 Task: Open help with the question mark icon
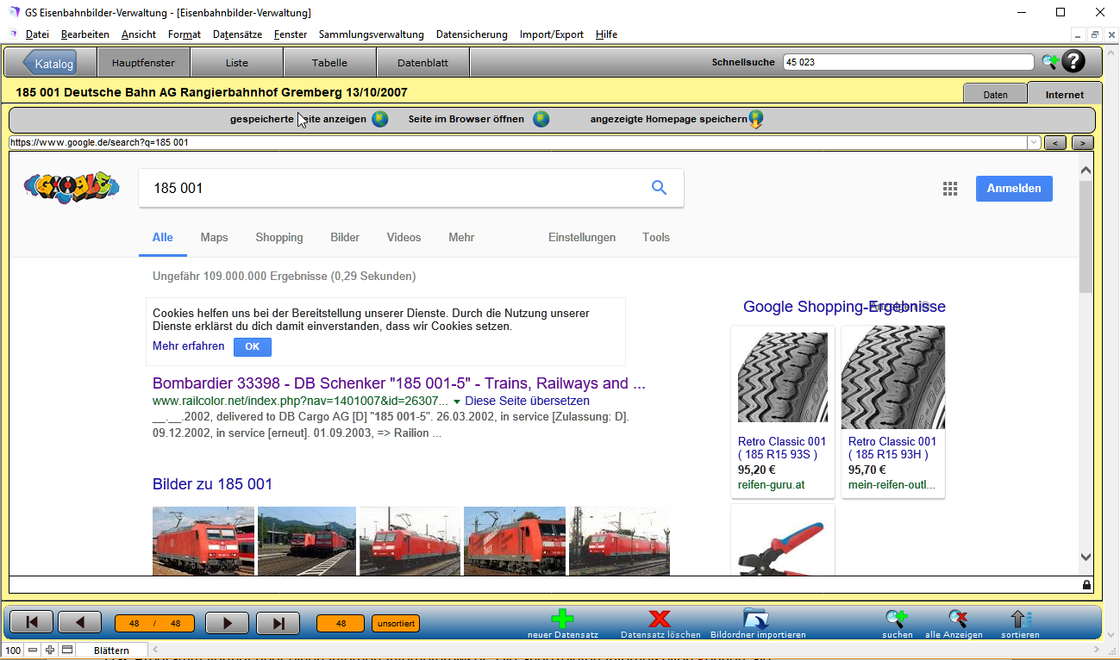(1073, 62)
